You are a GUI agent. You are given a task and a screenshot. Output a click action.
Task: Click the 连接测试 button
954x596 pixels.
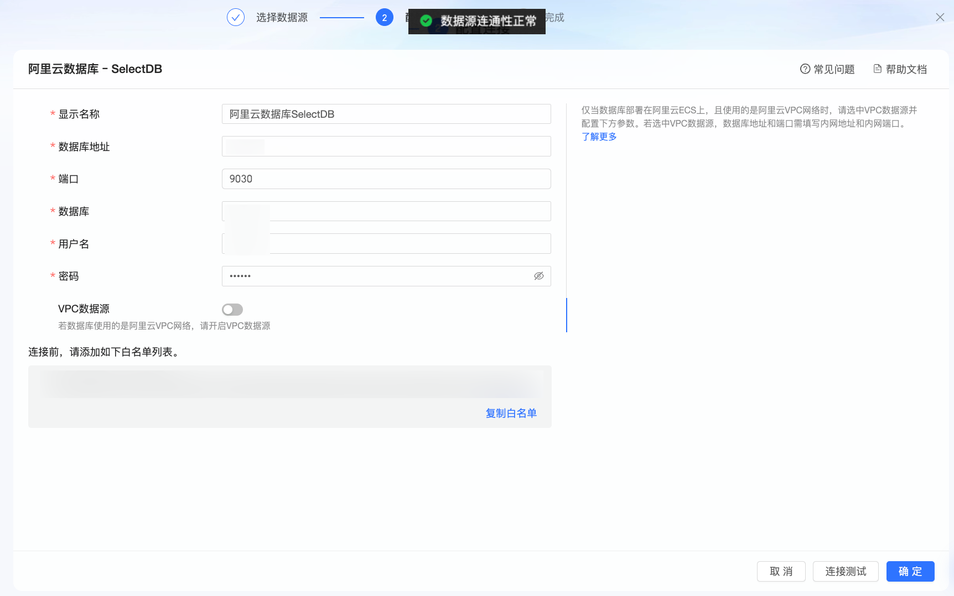pos(846,571)
